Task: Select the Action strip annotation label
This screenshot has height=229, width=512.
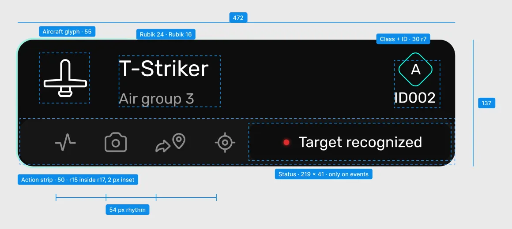Action: [78, 180]
